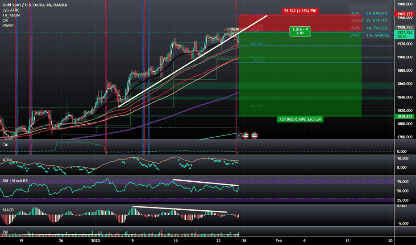The width and height of the screenshot is (416, 245).
Task: Click the 25.000 level on RSI scale
Action: point(403,200)
